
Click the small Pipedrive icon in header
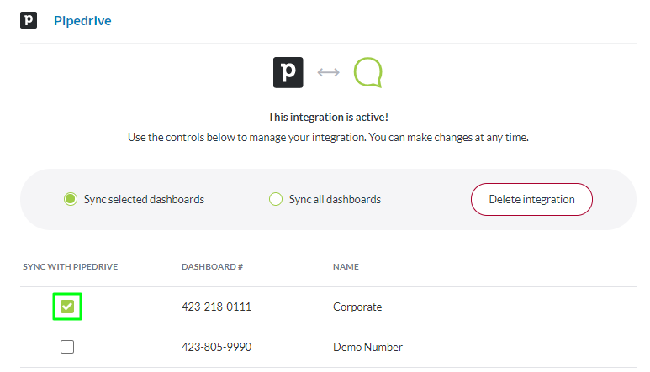coord(29,20)
